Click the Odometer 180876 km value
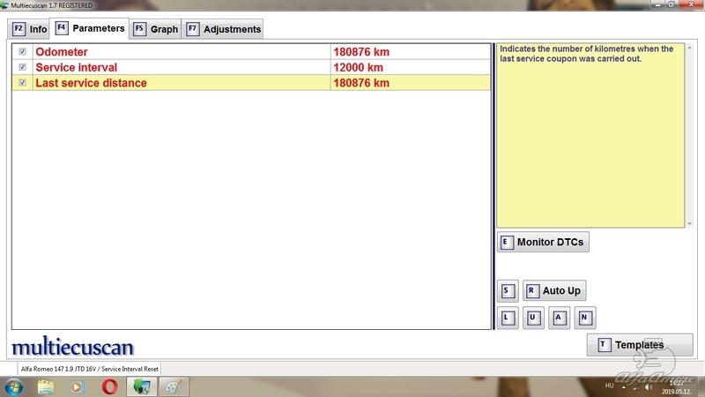 tap(361, 52)
